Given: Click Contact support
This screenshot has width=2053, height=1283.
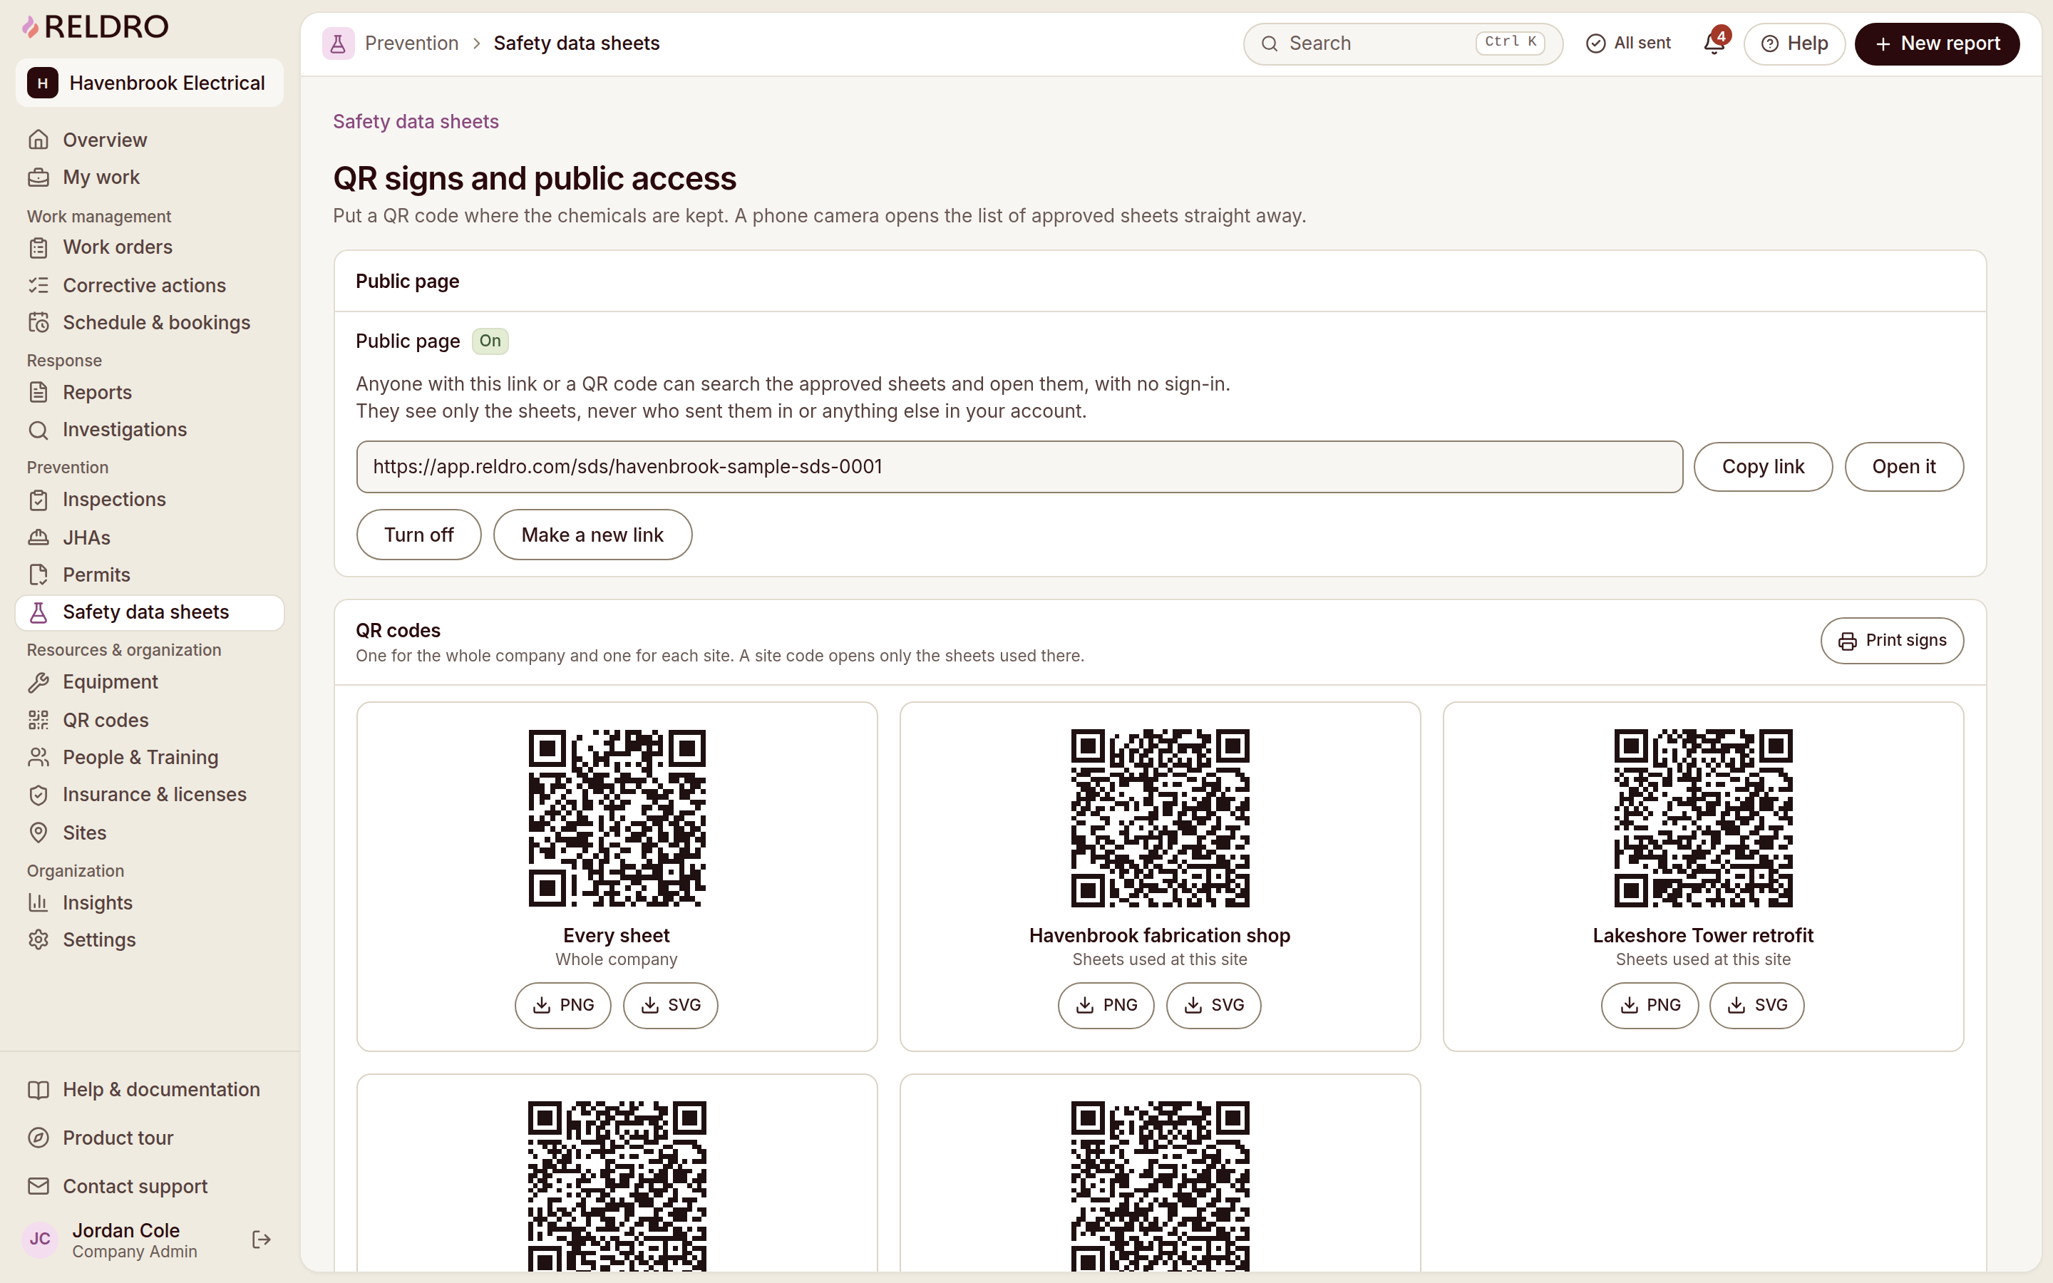Looking at the screenshot, I should tap(149, 1186).
